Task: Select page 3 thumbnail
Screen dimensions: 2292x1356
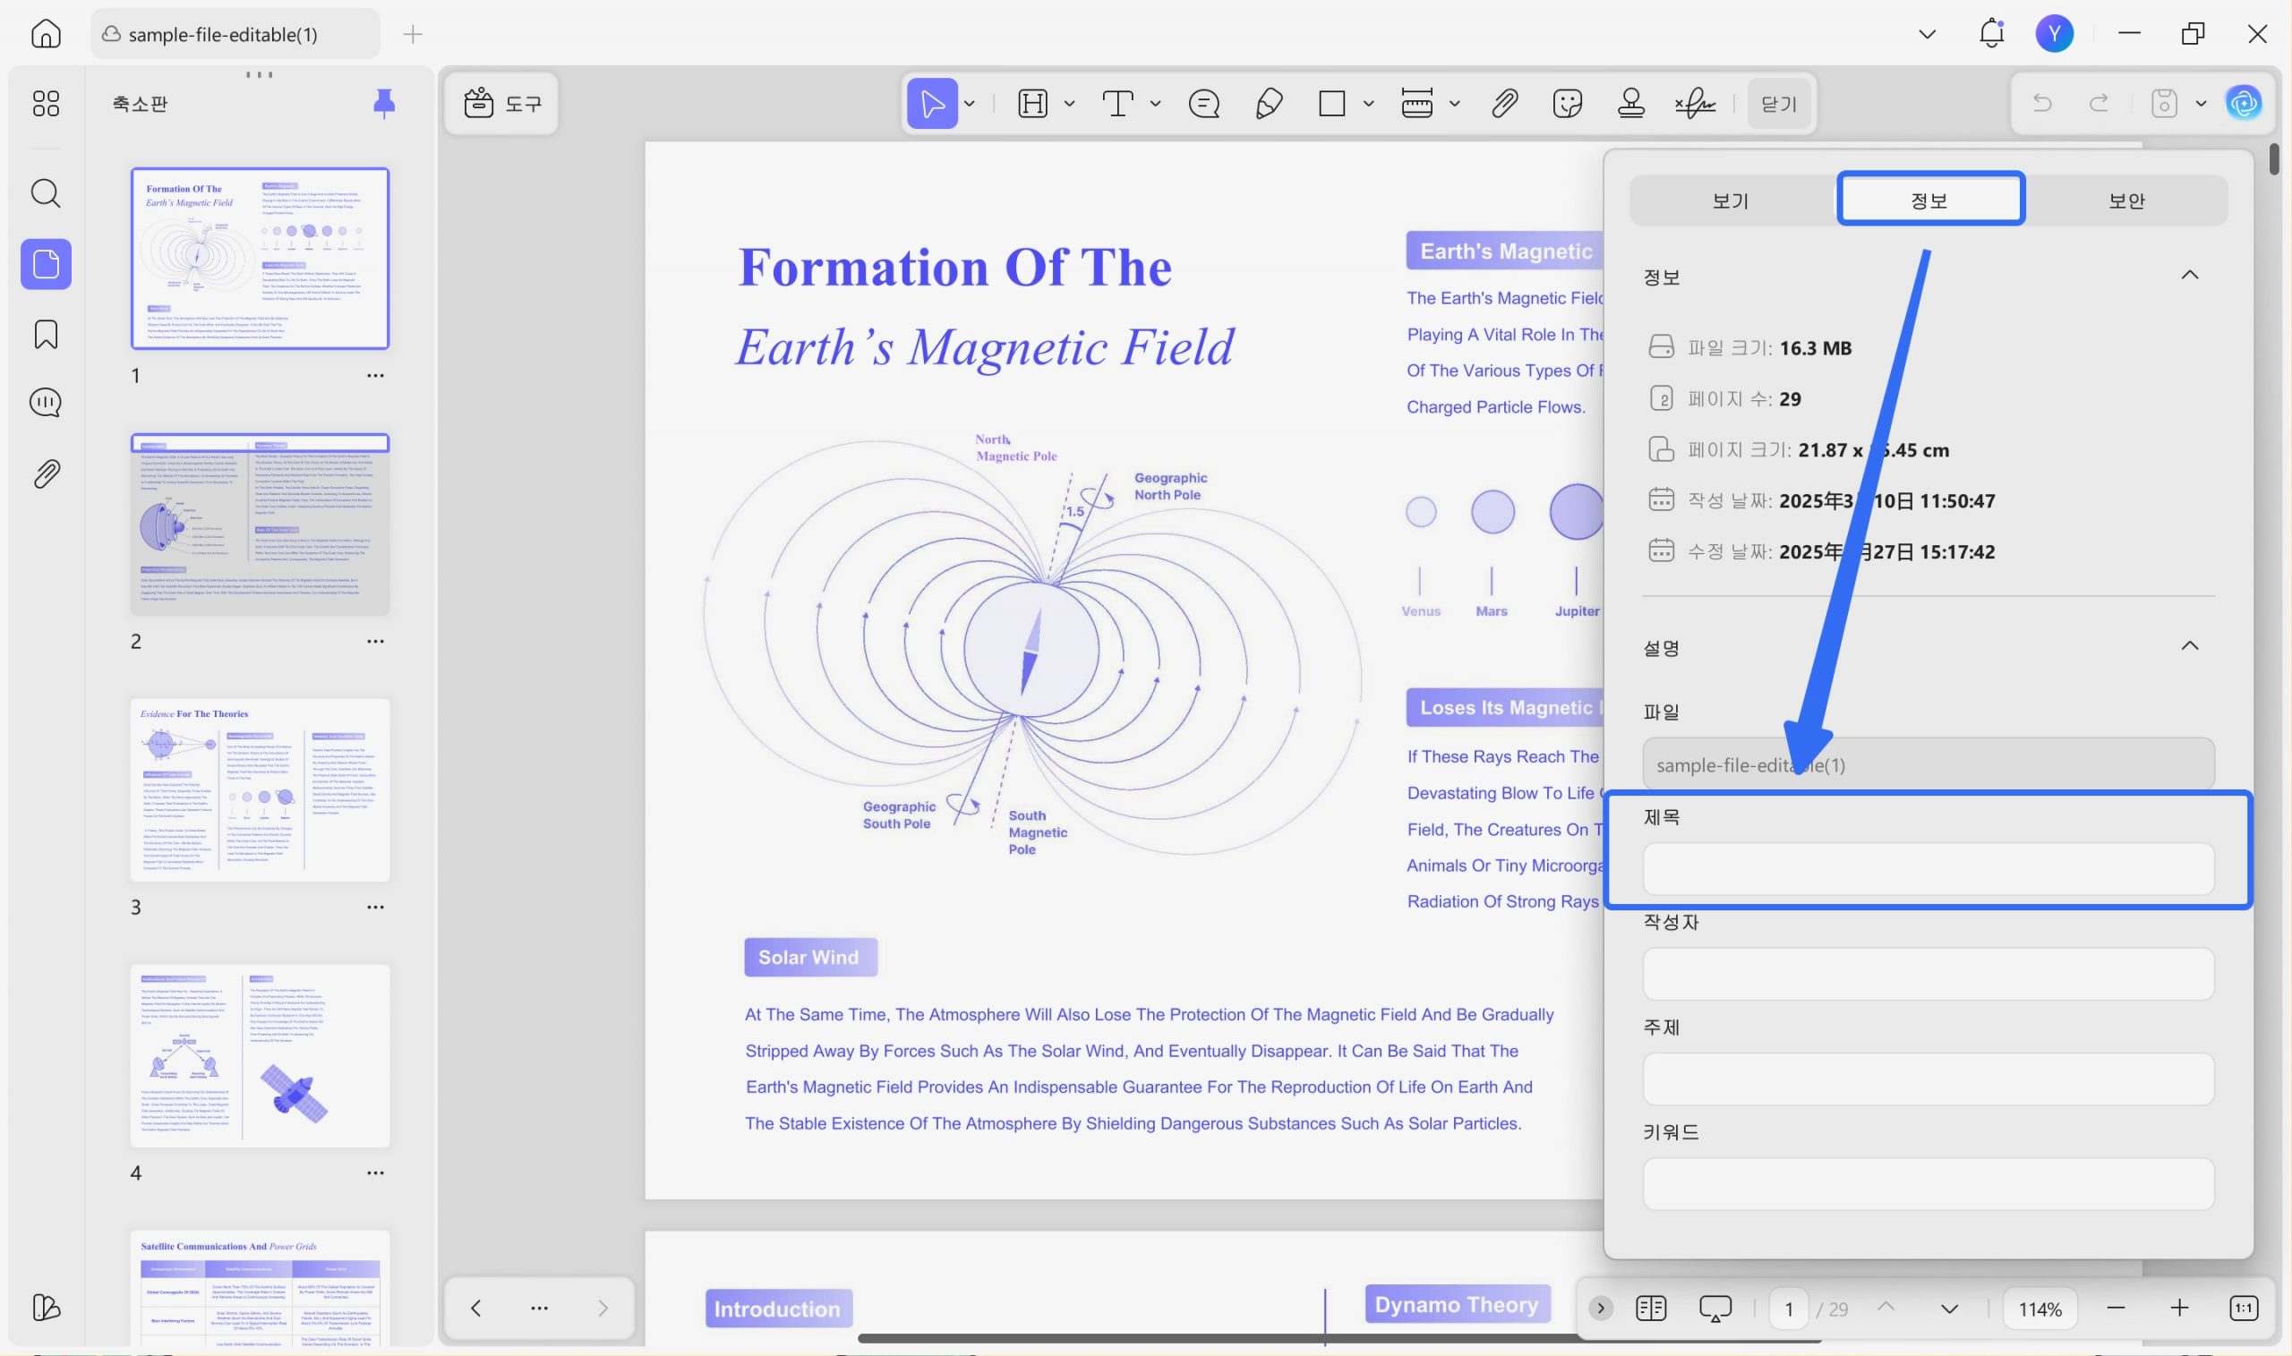Action: tap(260, 789)
